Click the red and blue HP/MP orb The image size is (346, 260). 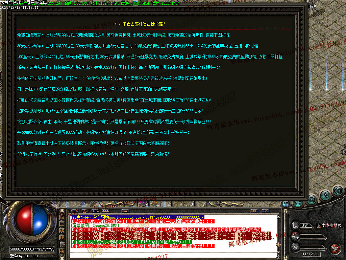pos(32,220)
